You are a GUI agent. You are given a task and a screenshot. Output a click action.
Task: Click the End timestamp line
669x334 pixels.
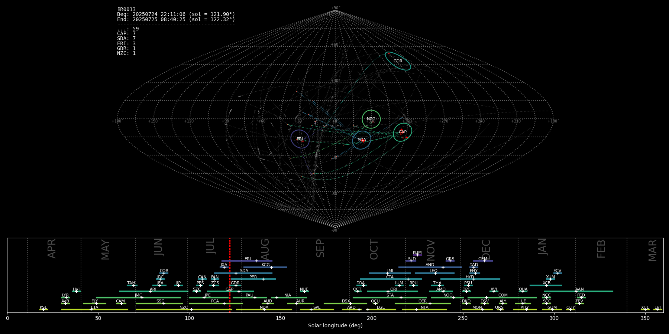176,19
